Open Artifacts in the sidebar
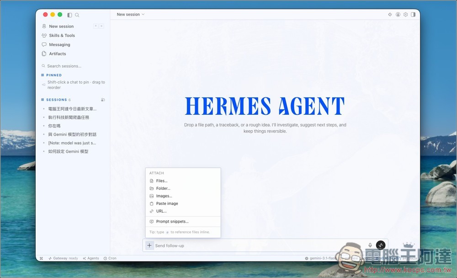Image resolution: width=457 pixels, height=278 pixels. pos(58,53)
